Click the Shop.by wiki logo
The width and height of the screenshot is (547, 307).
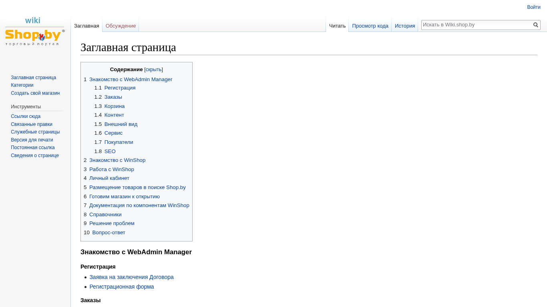(34, 32)
